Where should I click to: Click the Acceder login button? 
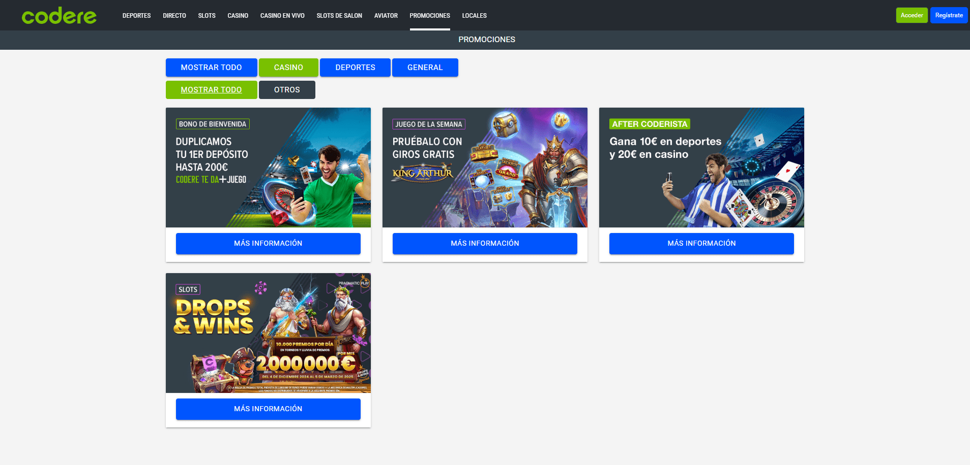point(912,15)
